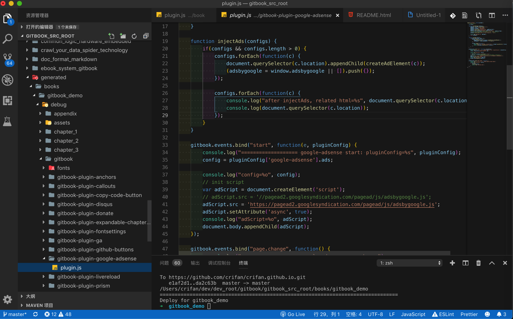Maximize the terminal panel with up chevron
This screenshot has height=319, width=513.
492,263
